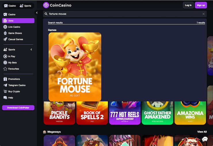
Task: Open Game Shows section
Action: [18, 33]
